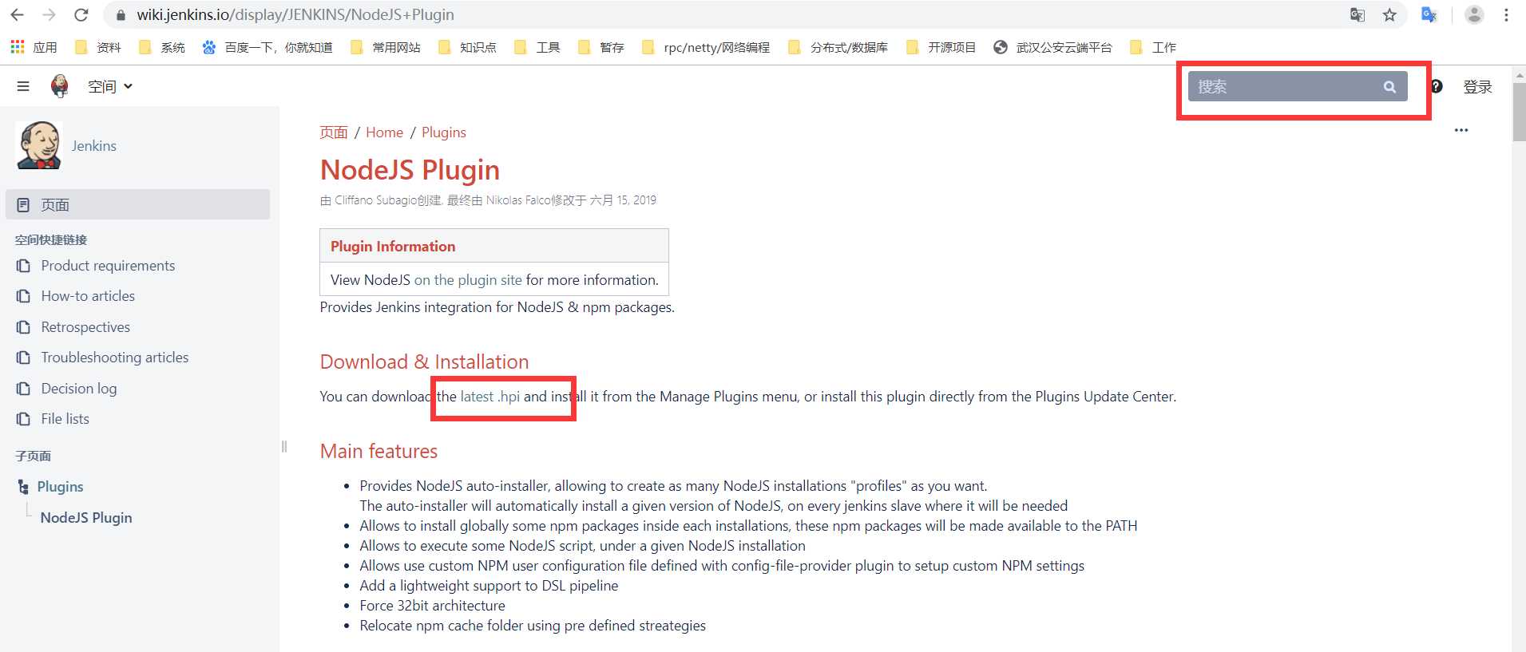This screenshot has height=652, width=1526.
Task: Open the 暂存 bookmark folder
Action: 601,47
